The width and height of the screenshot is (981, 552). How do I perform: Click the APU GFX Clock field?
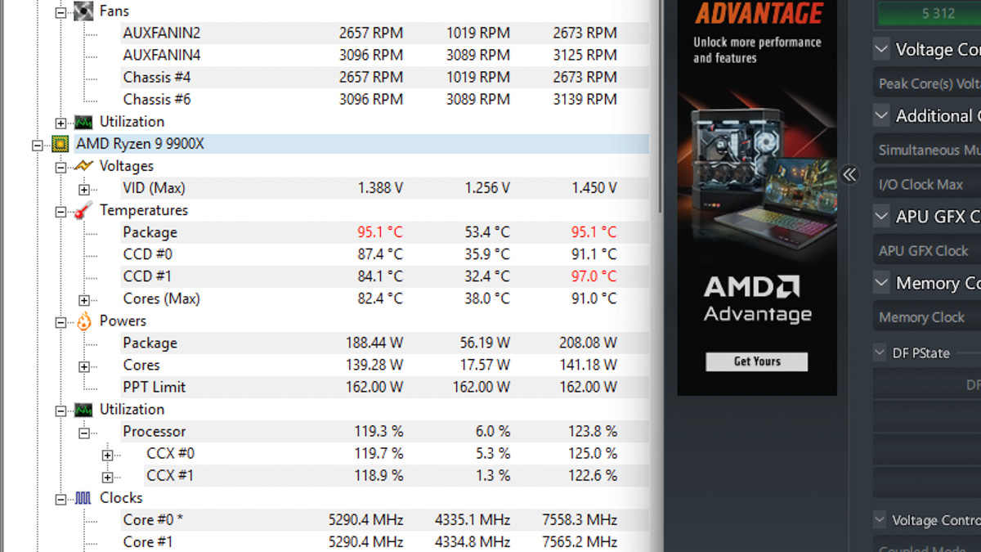click(927, 251)
